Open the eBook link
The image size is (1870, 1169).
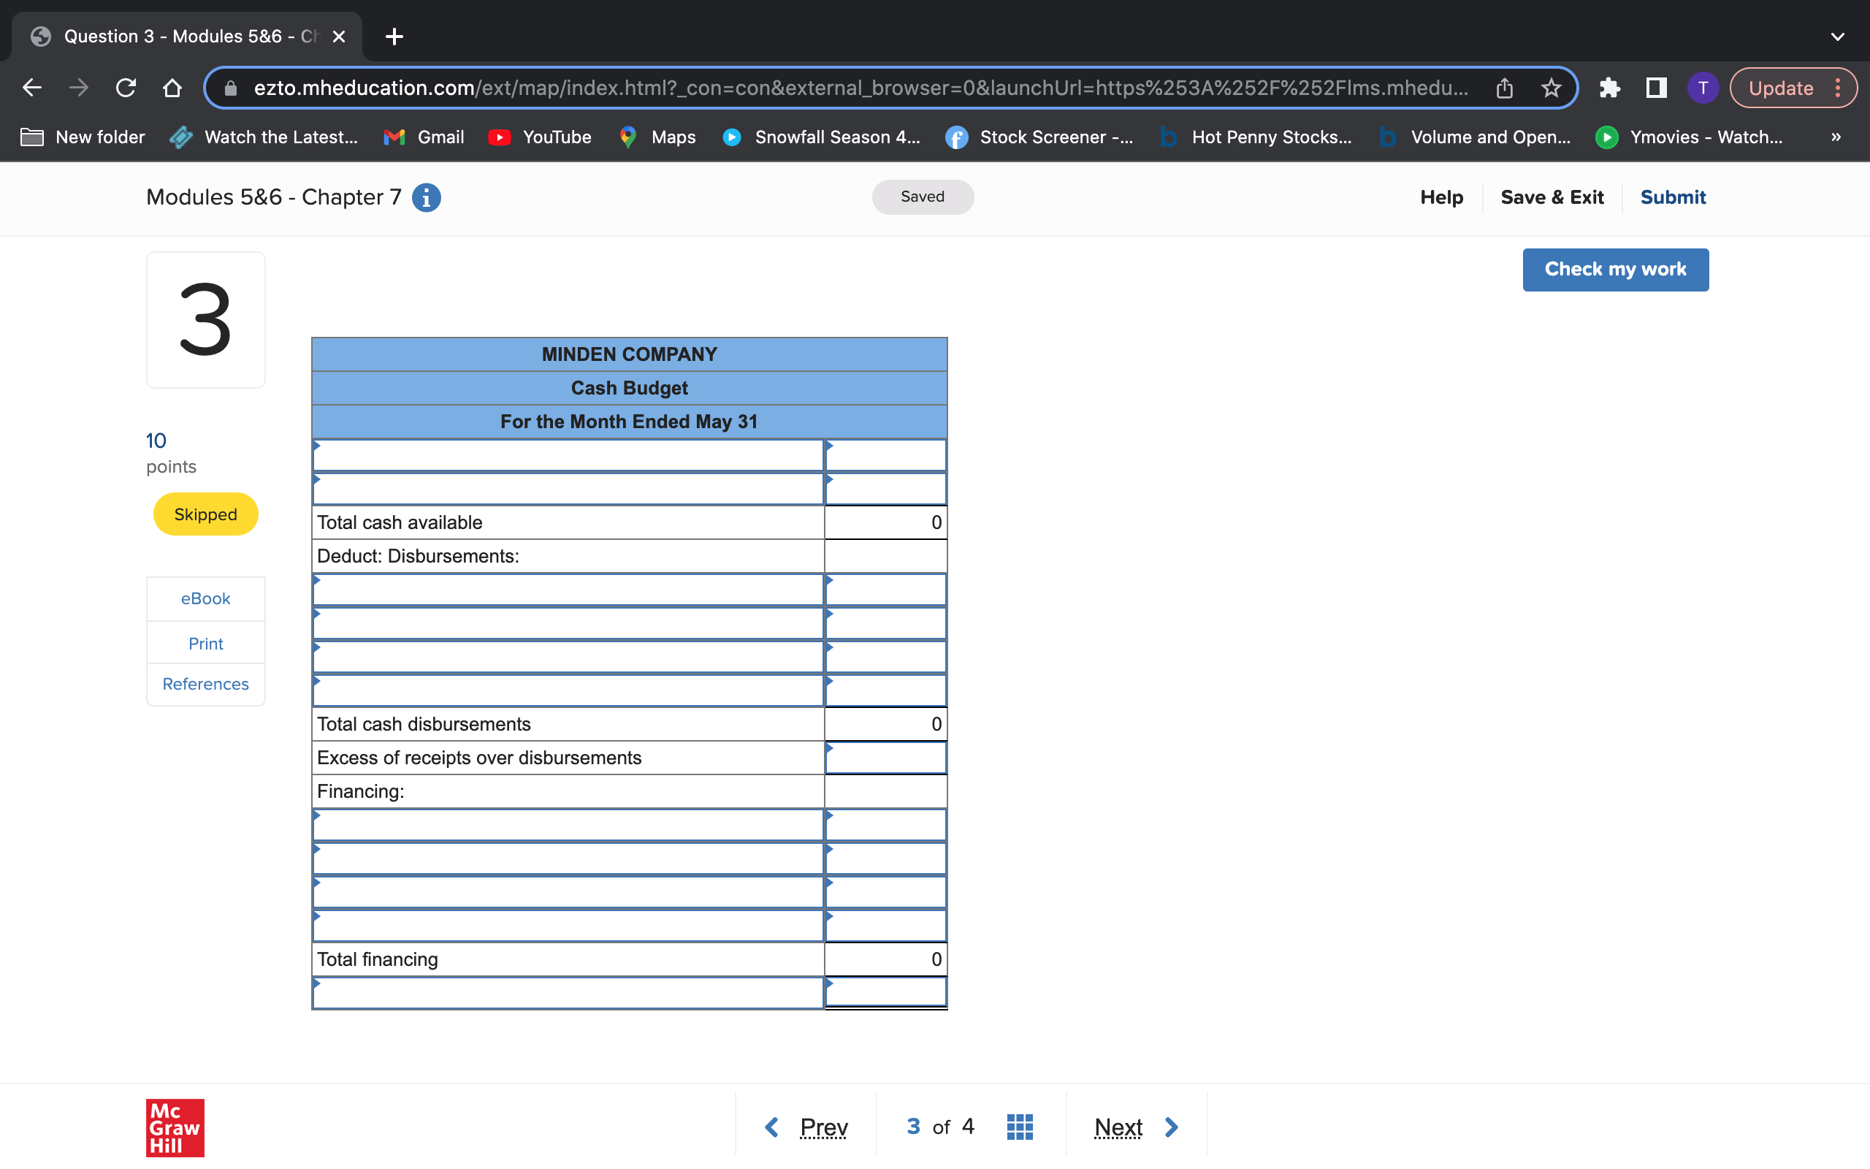[x=205, y=598]
